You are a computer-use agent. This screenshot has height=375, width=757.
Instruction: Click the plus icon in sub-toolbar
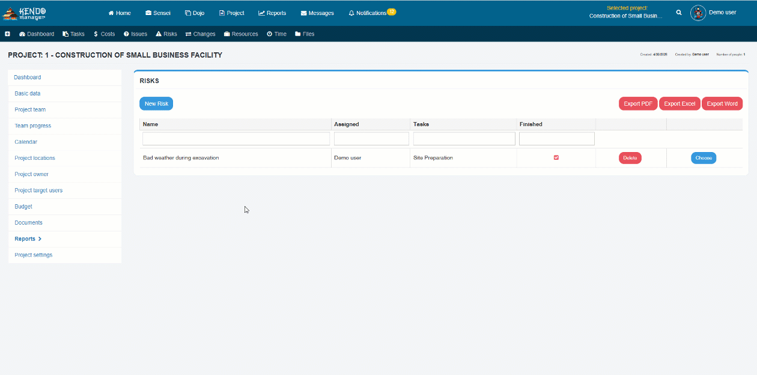7,34
